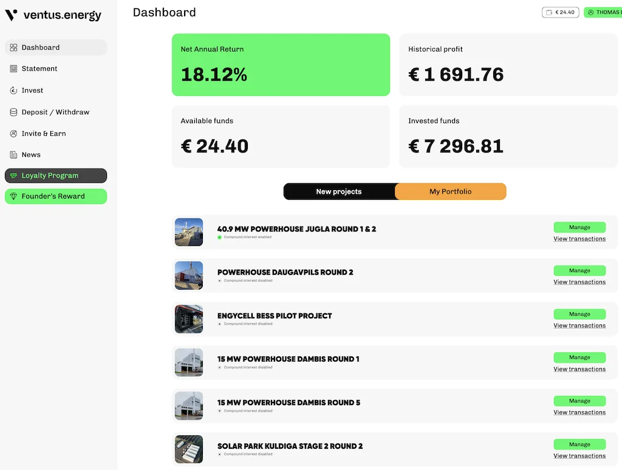The image size is (622, 470).
Task: Click the Invite & Earn person icon
Action: pyautogui.click(x=13, y=134)
